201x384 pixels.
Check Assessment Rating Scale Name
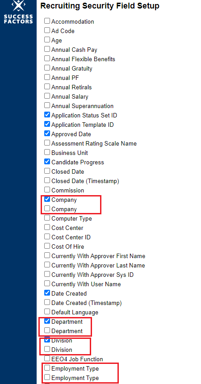coord(47,143)
